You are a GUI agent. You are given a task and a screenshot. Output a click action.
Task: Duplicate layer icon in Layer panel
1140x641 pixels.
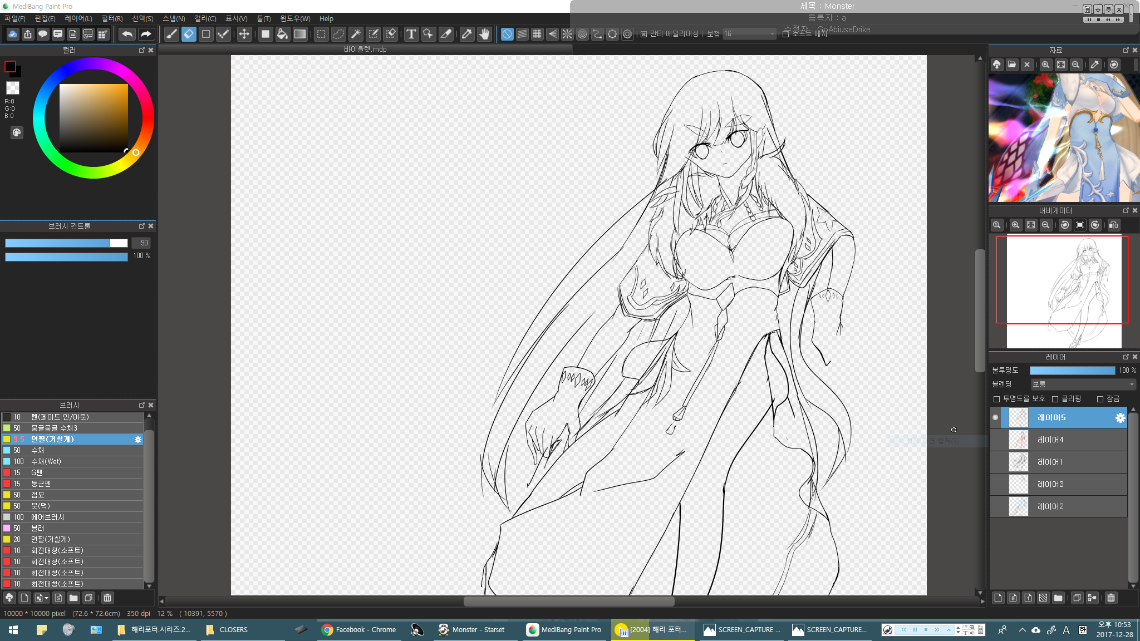click(x=1077, y=598)
